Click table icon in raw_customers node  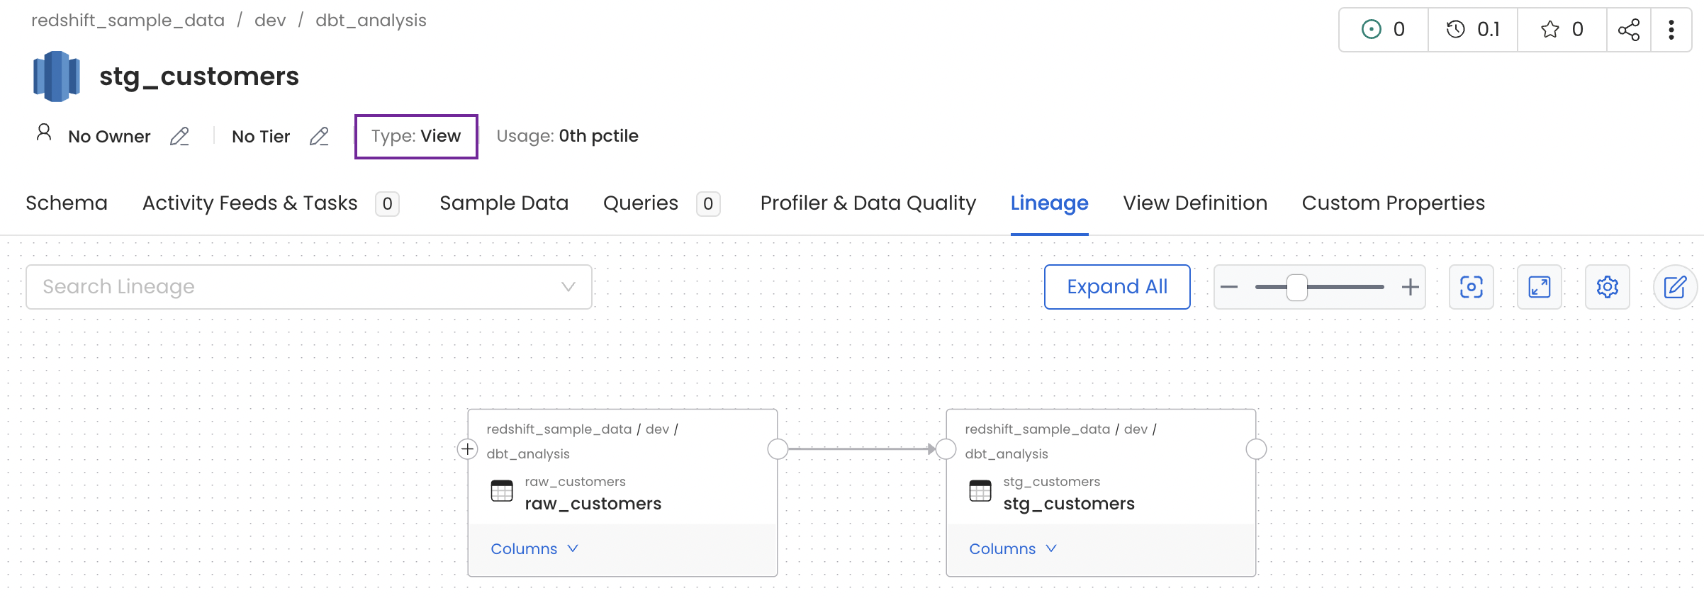502,490
